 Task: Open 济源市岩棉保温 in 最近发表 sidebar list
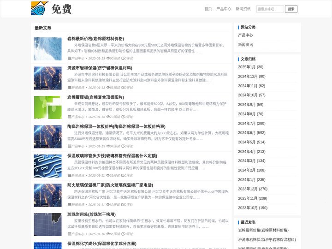point(267,240)
